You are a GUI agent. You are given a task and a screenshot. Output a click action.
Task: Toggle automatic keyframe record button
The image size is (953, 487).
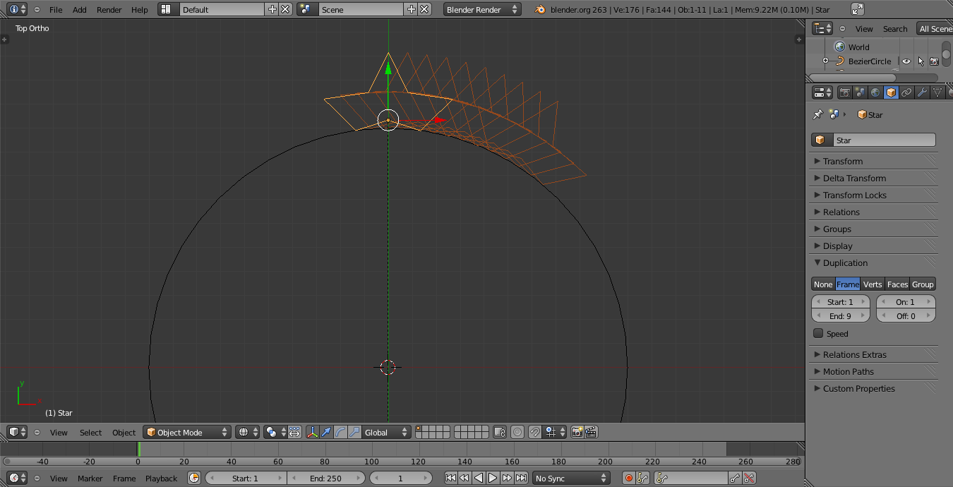point(628,478)
